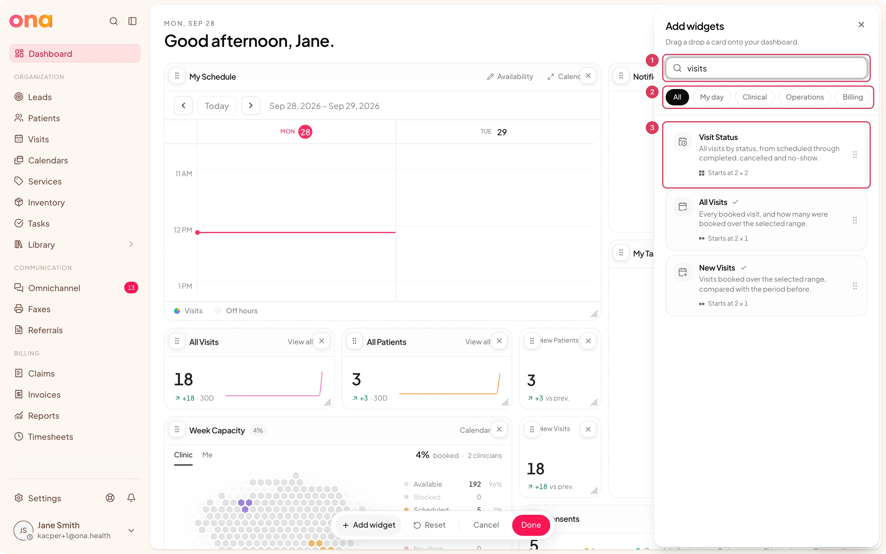Click the Settings gear icon
Image resolution: width=886 pixels, height=554 pixels.
[19, 497]
